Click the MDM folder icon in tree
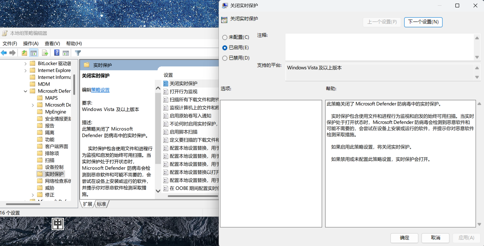484x246 pixels. click(x=32, y=84)
